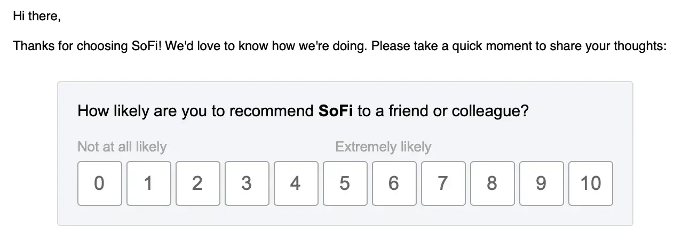Click the "Thanks for choosing SoFi!" sentence
Screen dimensions: 682x240
point(87,46)
